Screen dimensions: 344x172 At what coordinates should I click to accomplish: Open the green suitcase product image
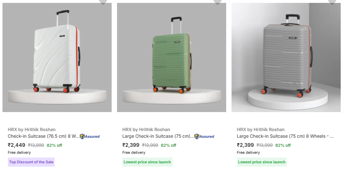coord(172,57)
